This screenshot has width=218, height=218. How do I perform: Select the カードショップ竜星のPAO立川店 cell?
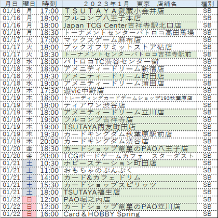point(129,207)
